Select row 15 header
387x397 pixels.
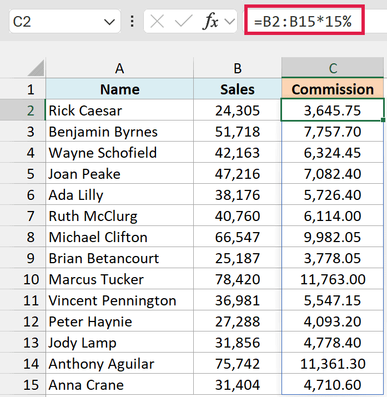pos(23,384)
